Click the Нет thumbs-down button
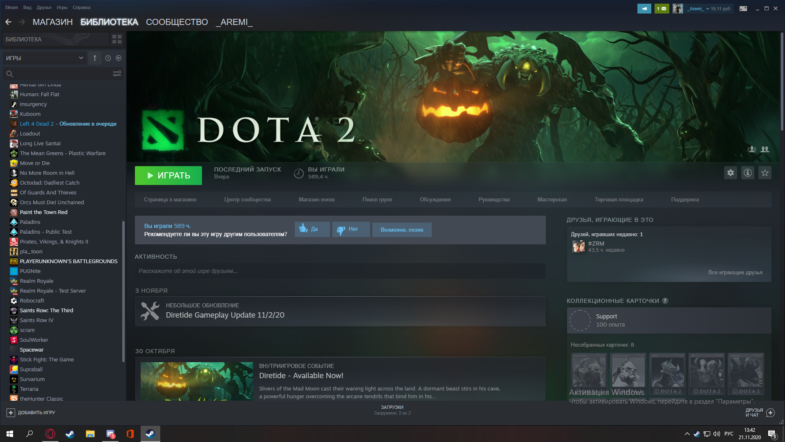 (x=351, y=229)
